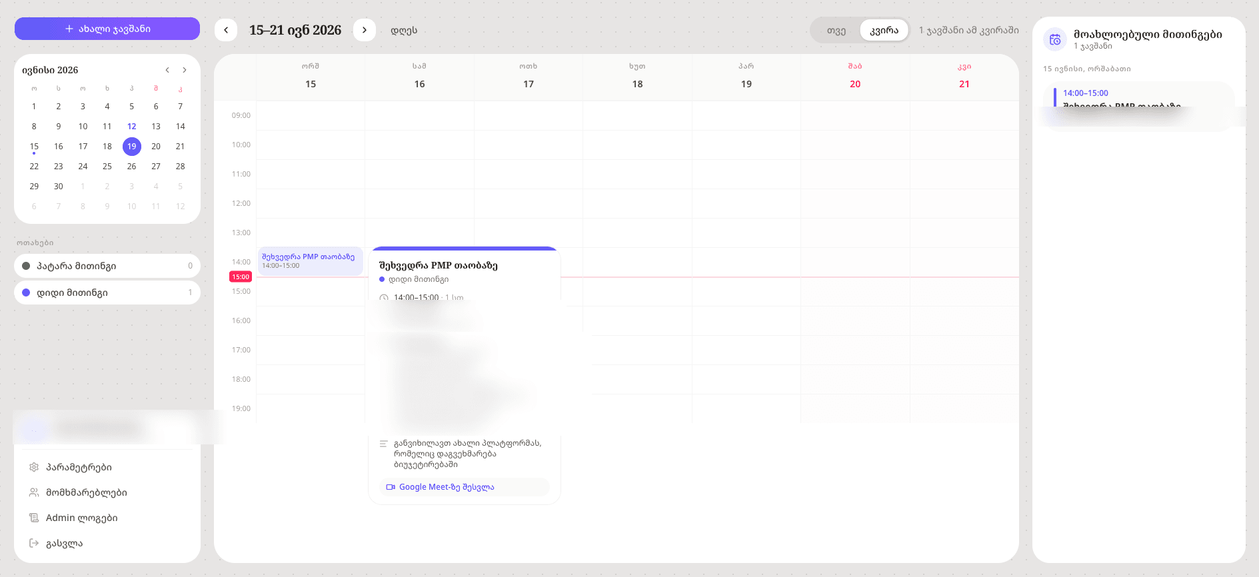Click the გასვლა logout icon
The height and width of the screenshot is (577, 1259).
pos(34,543)
